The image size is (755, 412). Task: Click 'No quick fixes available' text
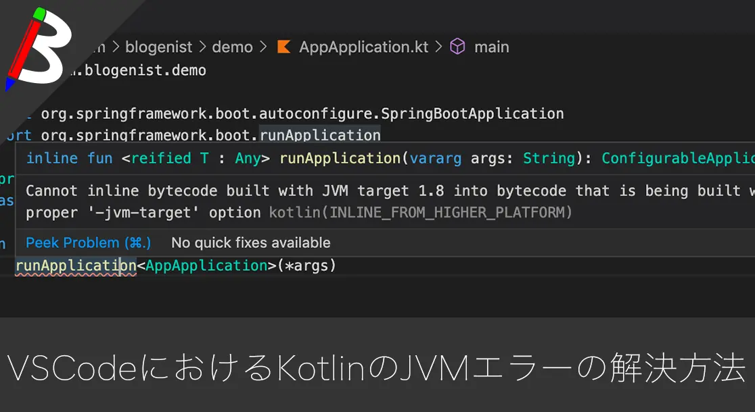[x=251, y=242]
